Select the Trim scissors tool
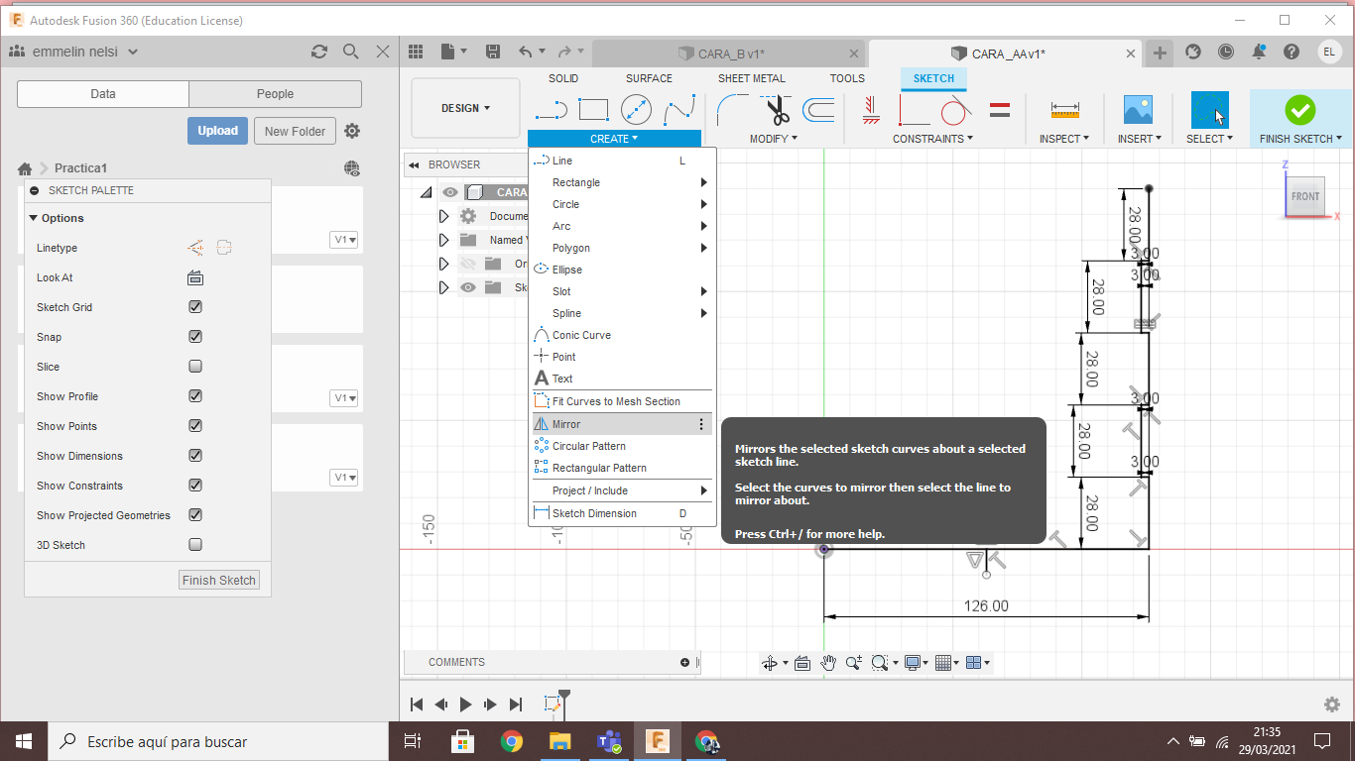This screenshot has height=761, width=1355. click(x=777, y=109)
